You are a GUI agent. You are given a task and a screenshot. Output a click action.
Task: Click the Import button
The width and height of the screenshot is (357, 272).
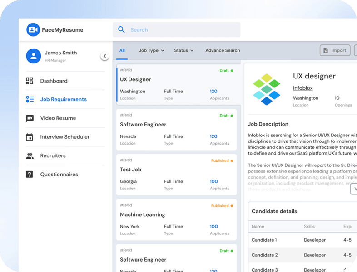[335, 50]
